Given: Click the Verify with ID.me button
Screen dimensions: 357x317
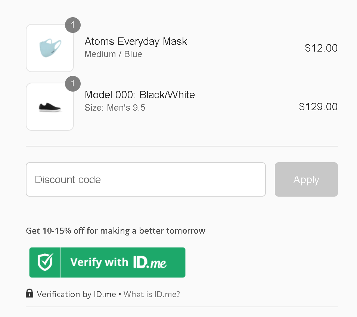Looking at the screenshot, I should (x=107, y=262).
